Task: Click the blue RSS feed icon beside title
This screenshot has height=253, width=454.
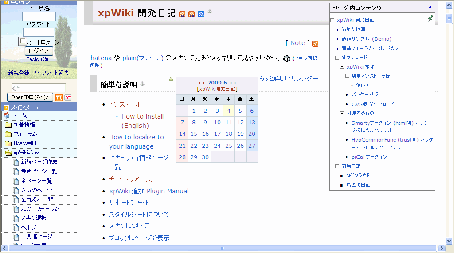Action: (201, 14)
